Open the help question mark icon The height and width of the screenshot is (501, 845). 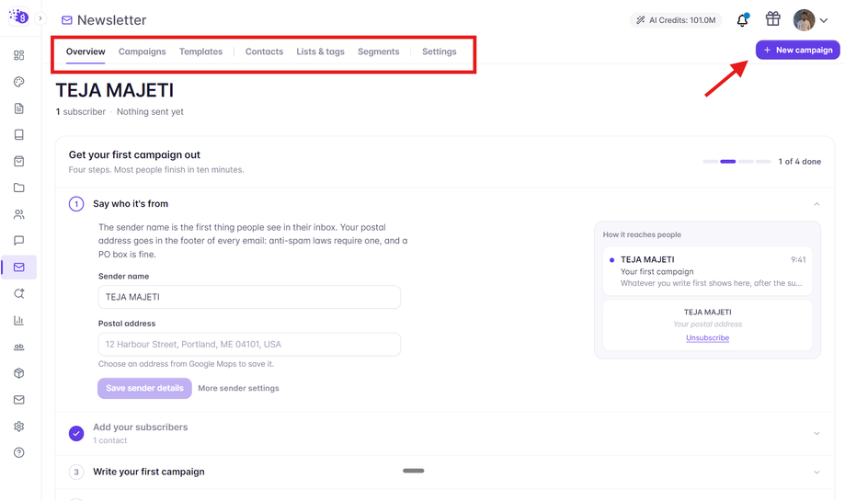point(19,452)
